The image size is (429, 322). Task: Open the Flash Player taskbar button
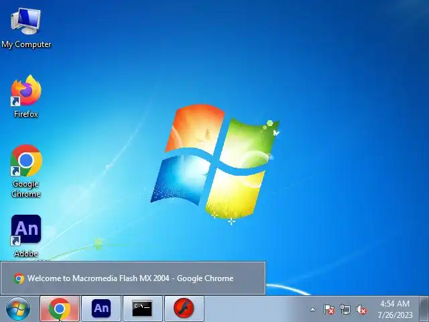[184, 309]
